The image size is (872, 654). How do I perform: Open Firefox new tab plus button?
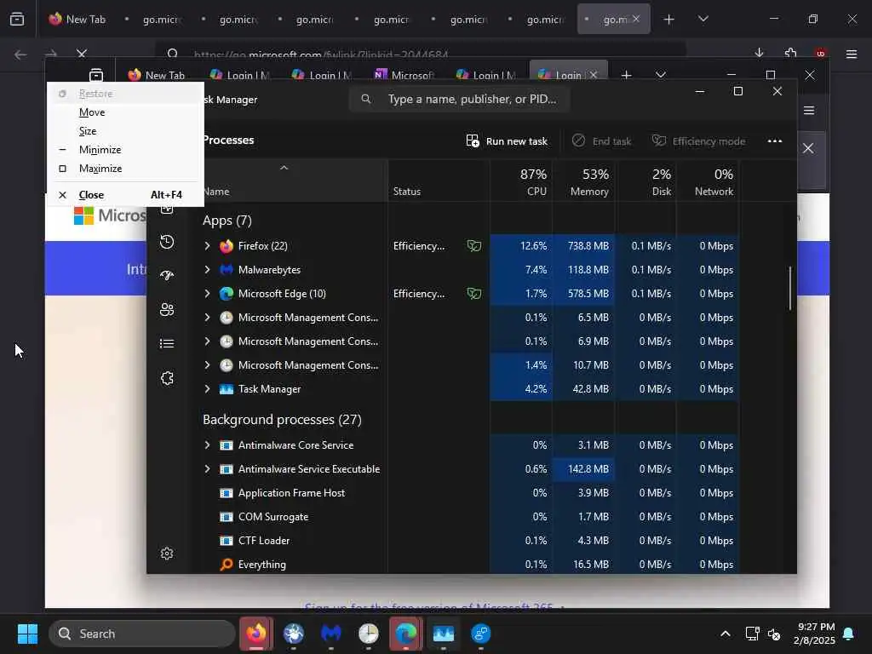[x=669, y=20]
